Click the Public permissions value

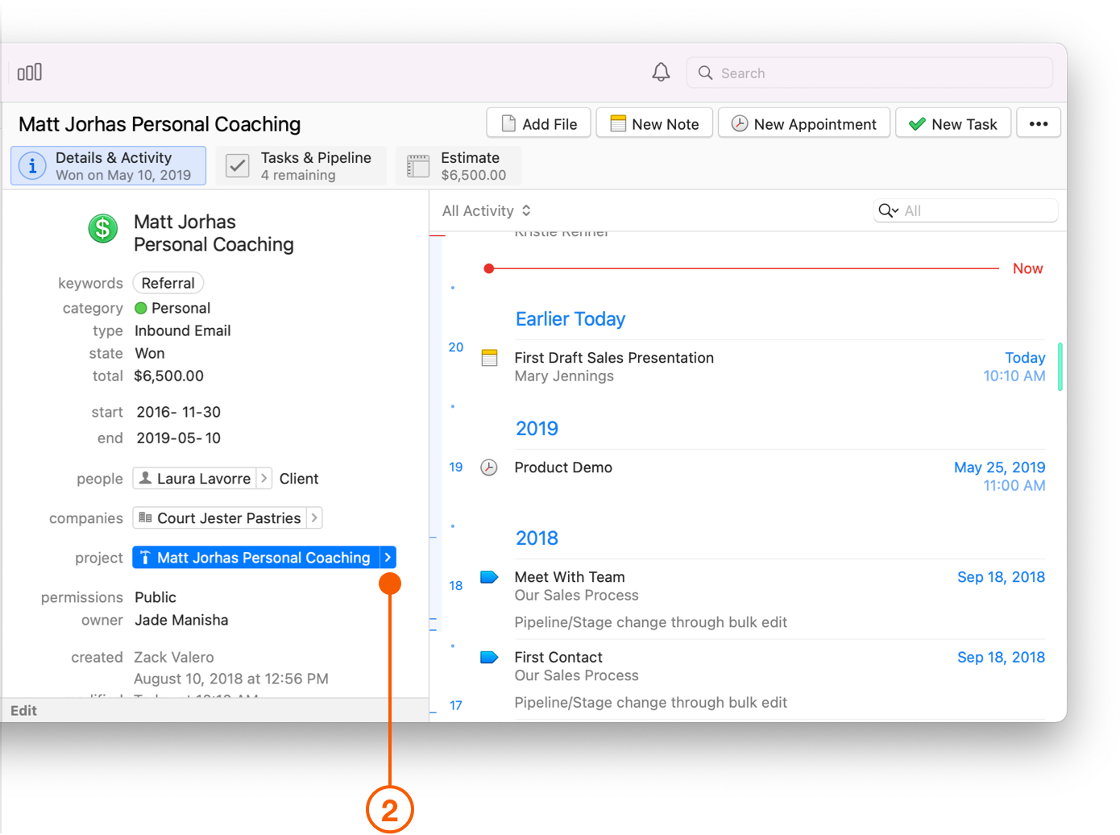(156, 597)
